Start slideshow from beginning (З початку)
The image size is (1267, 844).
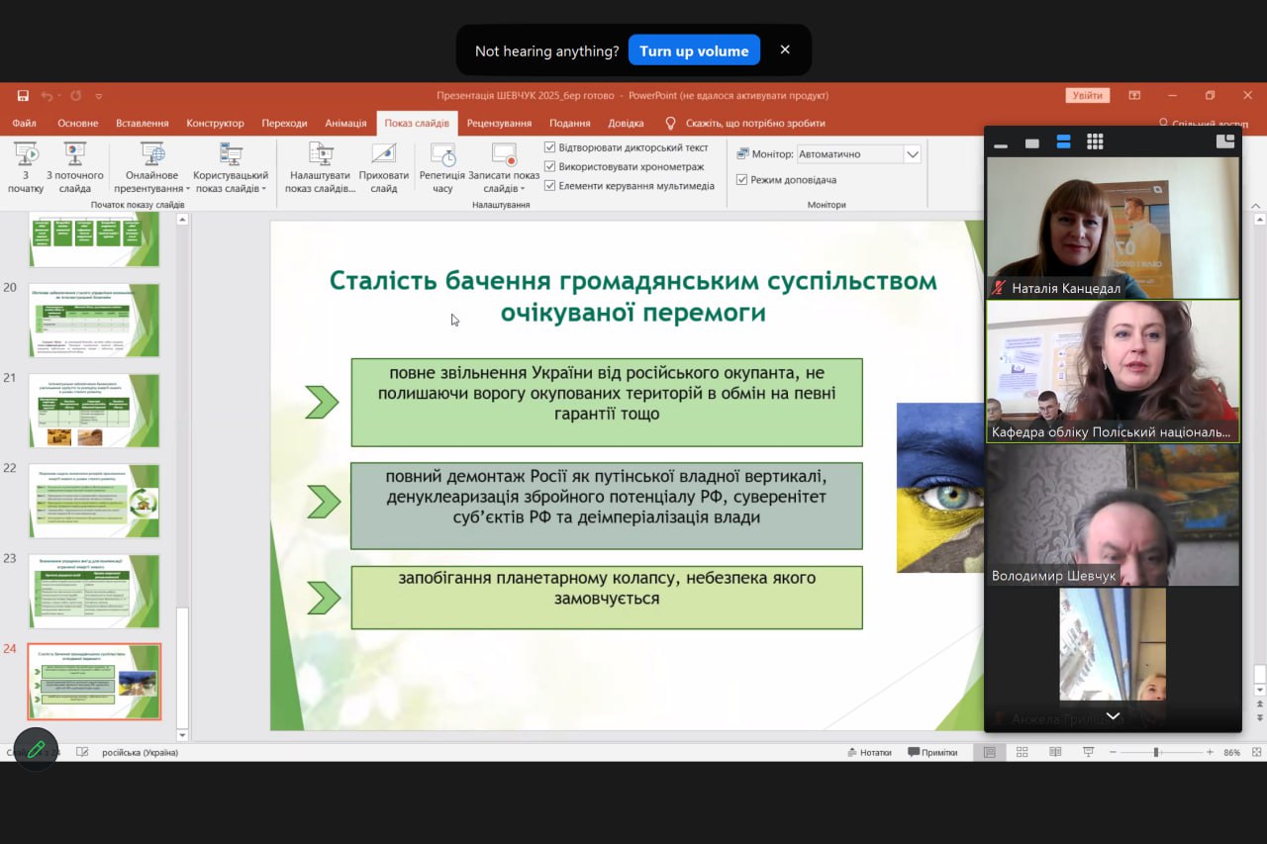point(26,167)
